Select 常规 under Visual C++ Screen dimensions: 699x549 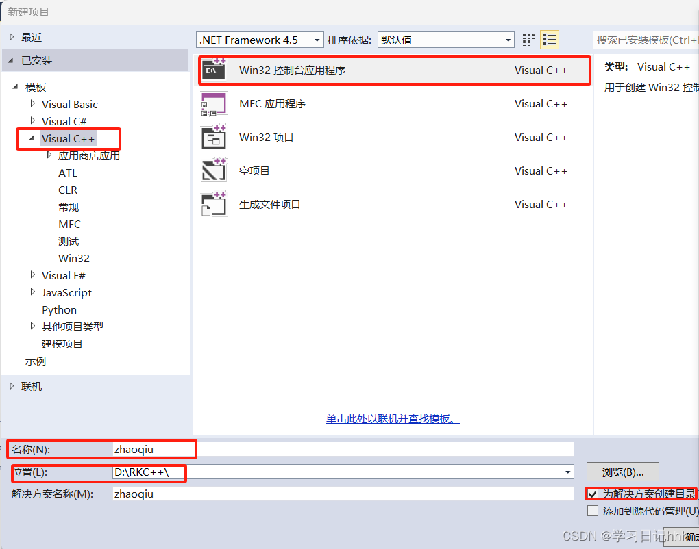(x=69, y=207)
